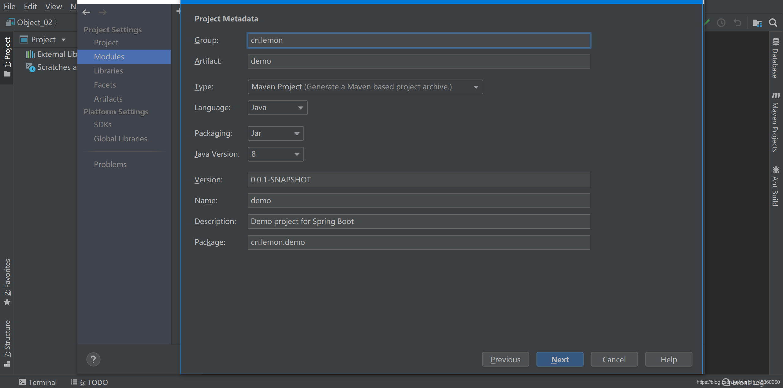The image size is (783, 388).
Task: Select the Libraries settings item
Action: (108, 70)
